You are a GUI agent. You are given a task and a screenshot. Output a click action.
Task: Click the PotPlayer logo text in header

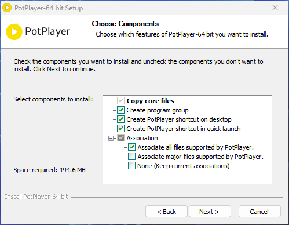(47, 31)
